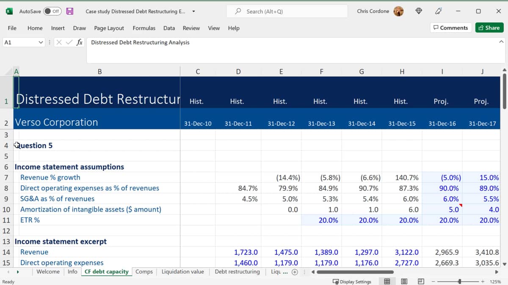This screenshot has height=285, width=508.
Task: Click the Name Box showing A1
Action: tap(19, 42)
